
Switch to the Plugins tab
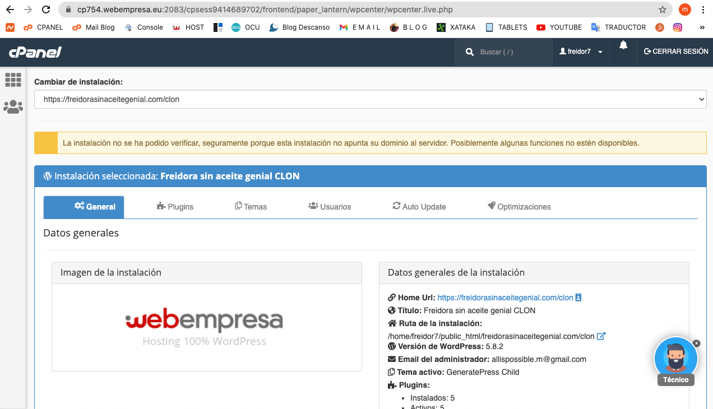[x=175, y=207]
